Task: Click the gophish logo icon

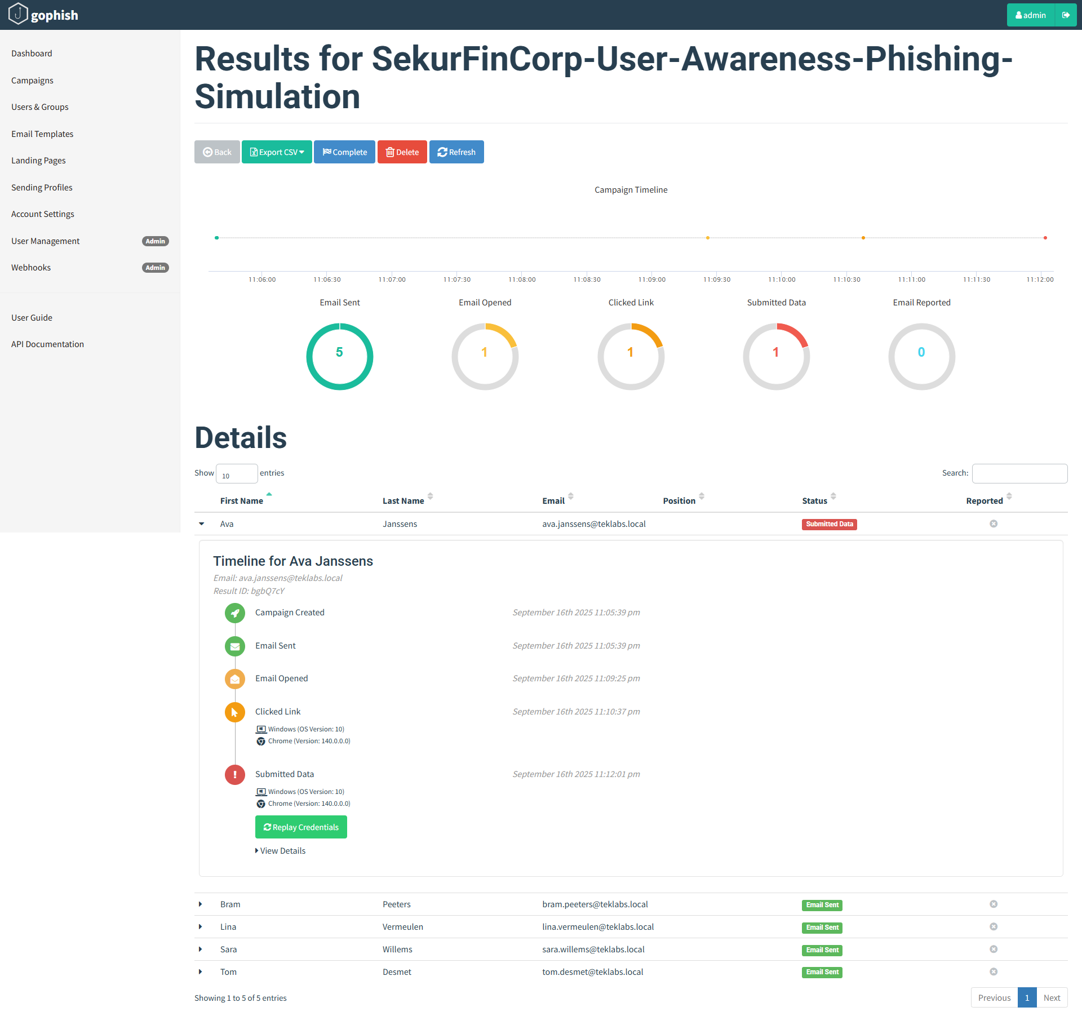Action: pos(18,14)
